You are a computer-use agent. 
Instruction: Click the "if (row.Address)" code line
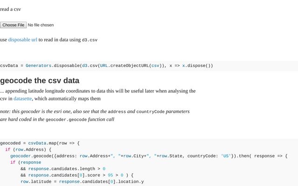click(x=28, y=149)
